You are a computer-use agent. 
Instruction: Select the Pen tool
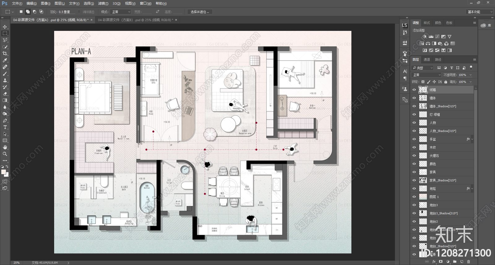[x=5, y=120]
